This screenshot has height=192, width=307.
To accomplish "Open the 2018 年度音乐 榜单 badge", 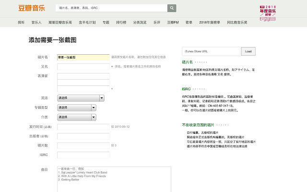I will tap(268, 13).
